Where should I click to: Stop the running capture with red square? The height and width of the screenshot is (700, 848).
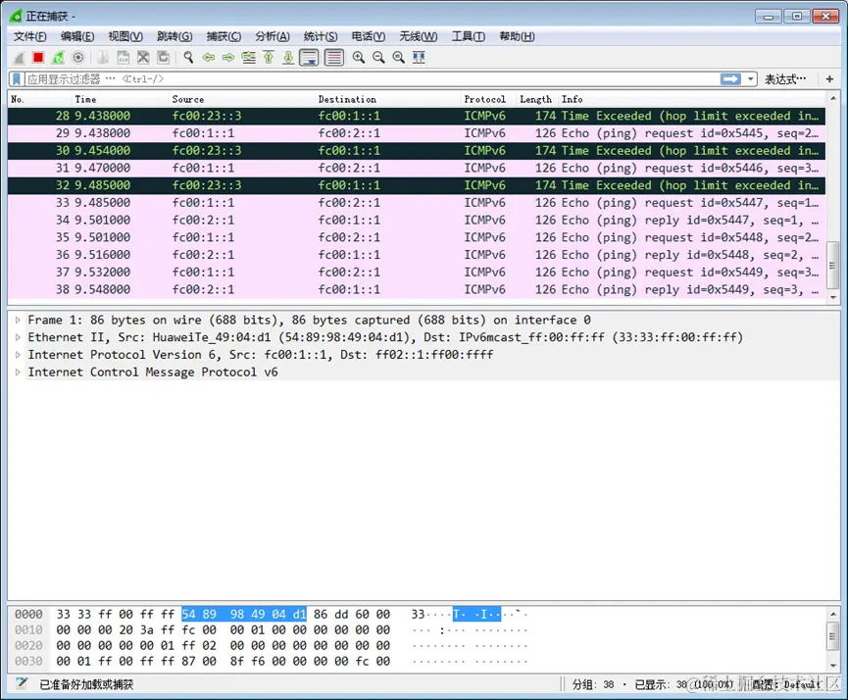38,57
